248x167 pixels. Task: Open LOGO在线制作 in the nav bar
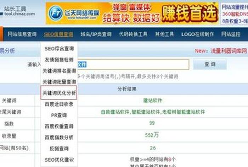[x=198, y=34]
